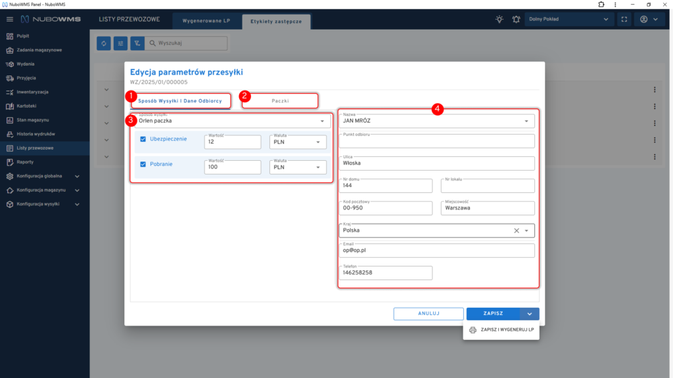673x378 pixels.
Task: Click the refresh list icon button
Action: [104, 43]
